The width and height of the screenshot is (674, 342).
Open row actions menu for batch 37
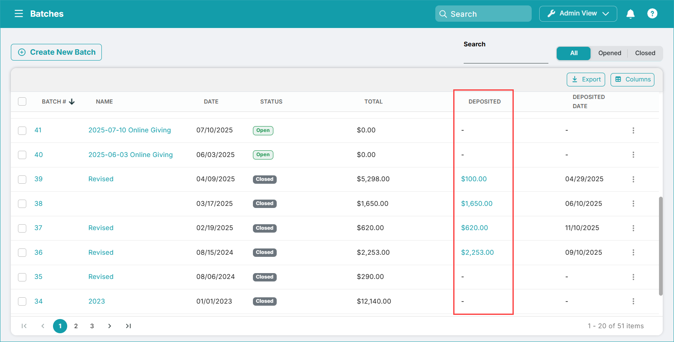pyautogui.click(x=633, y=228)
